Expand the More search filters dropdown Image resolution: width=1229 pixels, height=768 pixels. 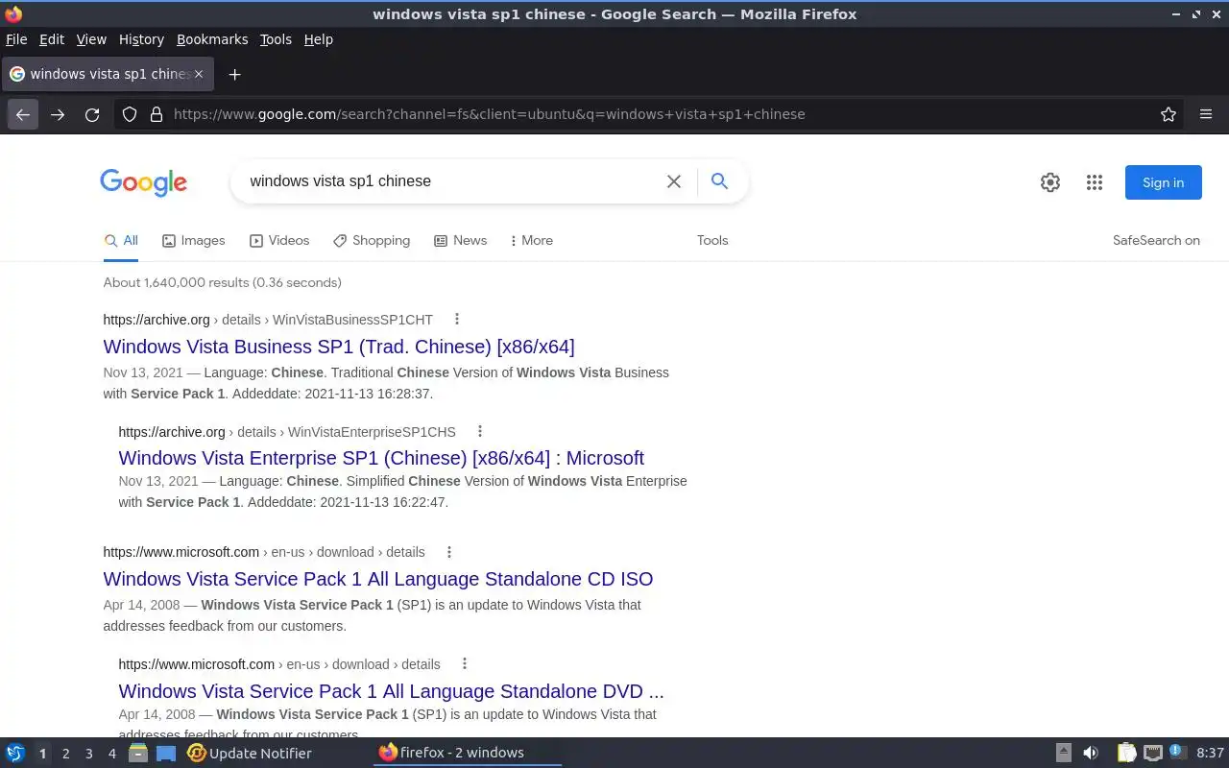(531, 241)
